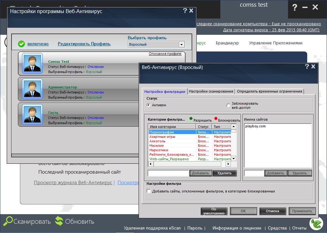Click virus signature date link
This screenshot has height=233, width=327.
coord(271,30)
